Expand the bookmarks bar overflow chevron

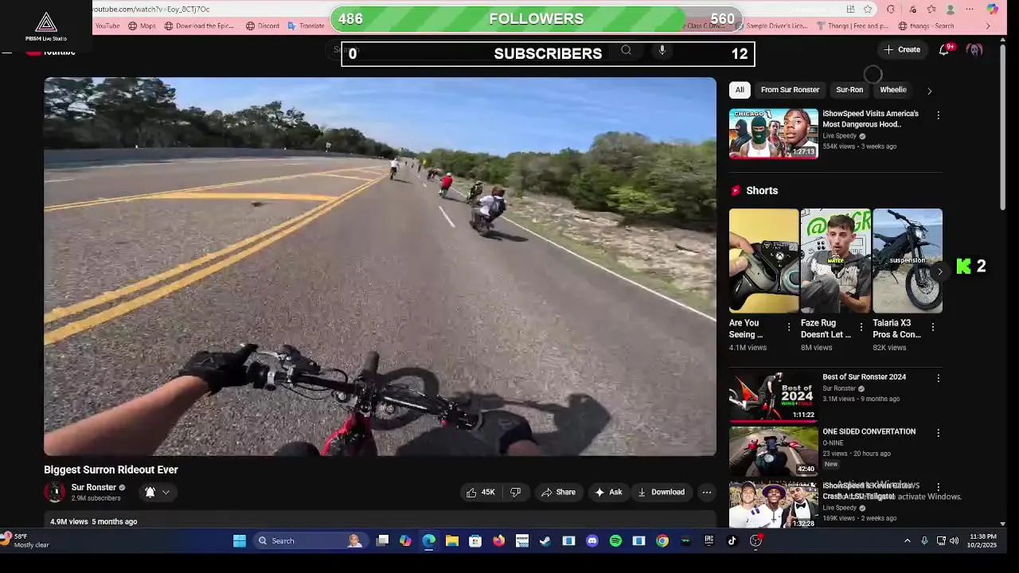pyautogui.click(x=988, y=25)
